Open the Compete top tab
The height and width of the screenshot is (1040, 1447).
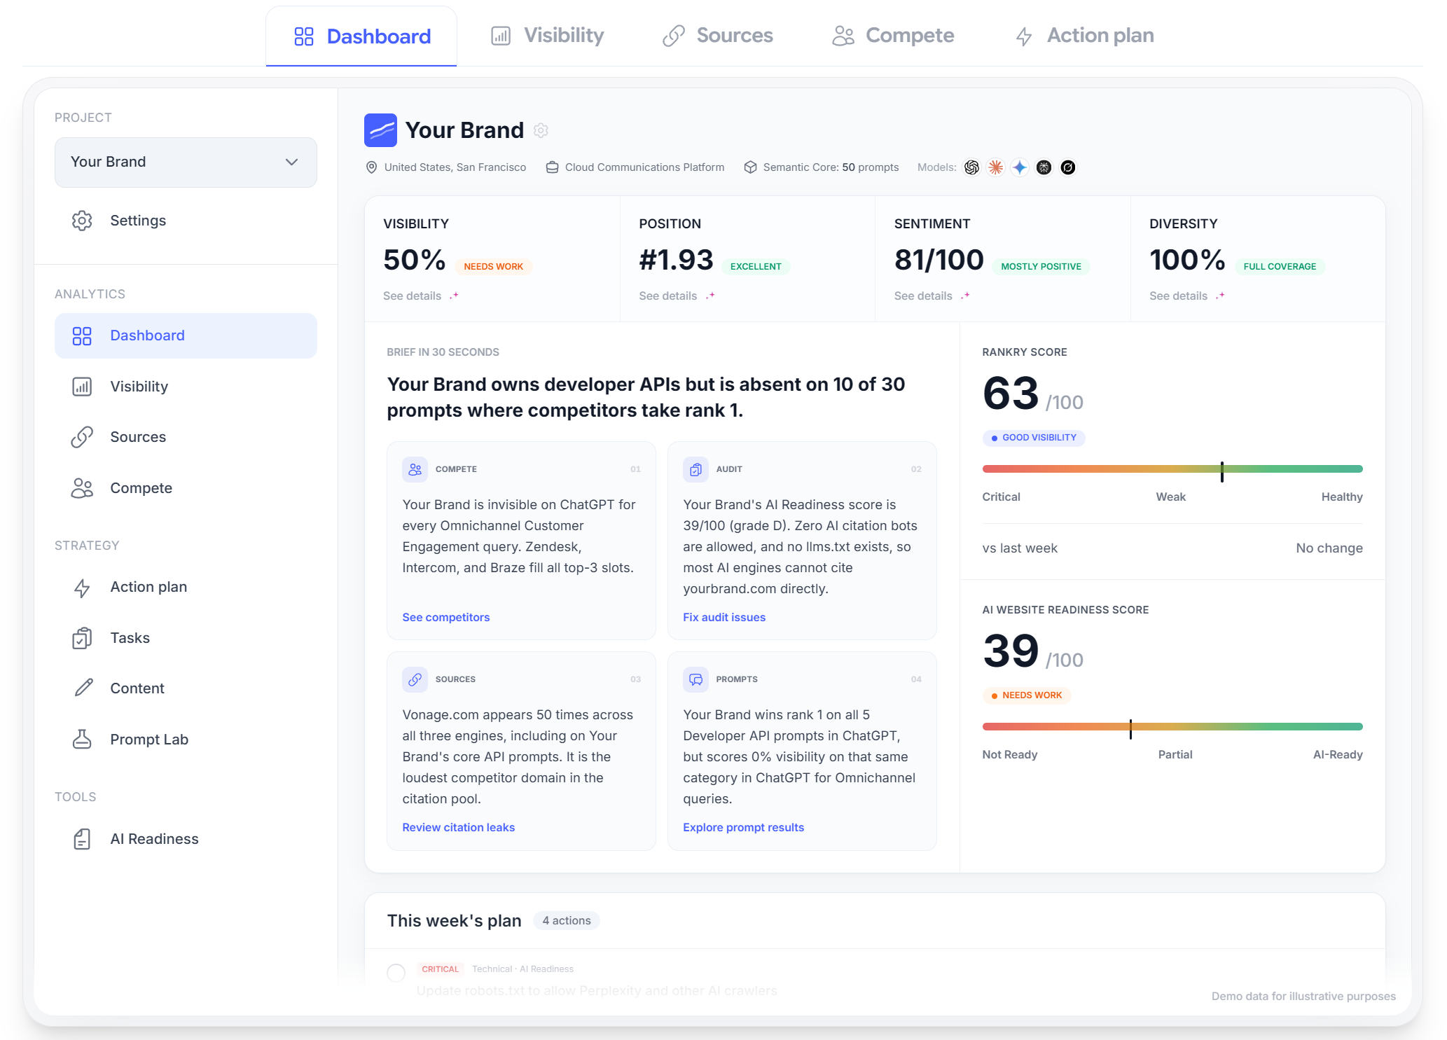[x=893, y=36]
